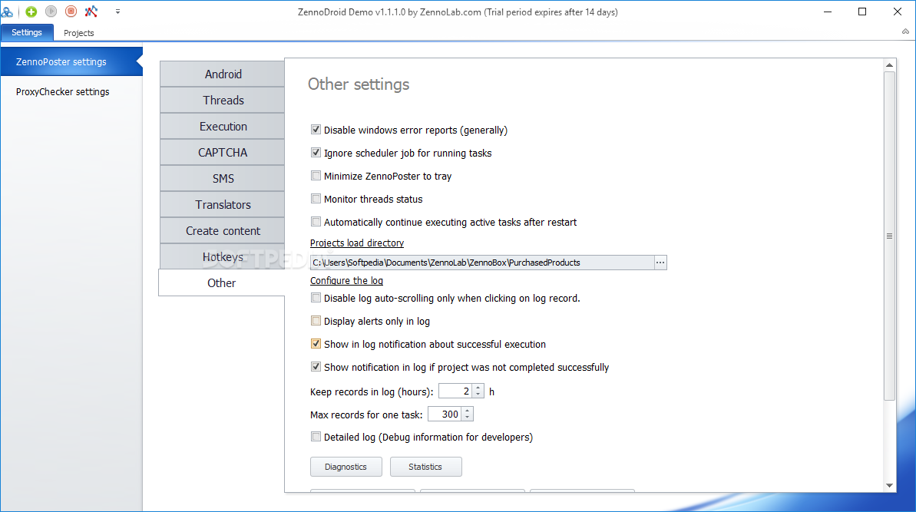Enable Disable log auto-scrolling checkbox

[x=316, y=298]
